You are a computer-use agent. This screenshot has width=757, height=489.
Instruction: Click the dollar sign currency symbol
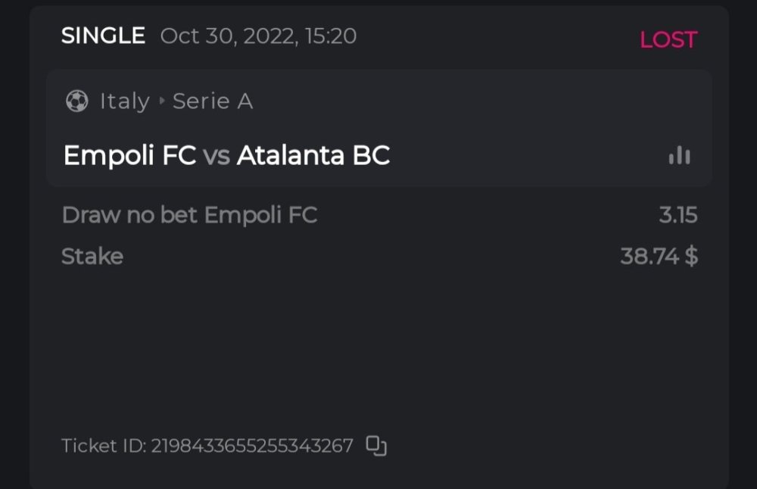click(691, 257)
